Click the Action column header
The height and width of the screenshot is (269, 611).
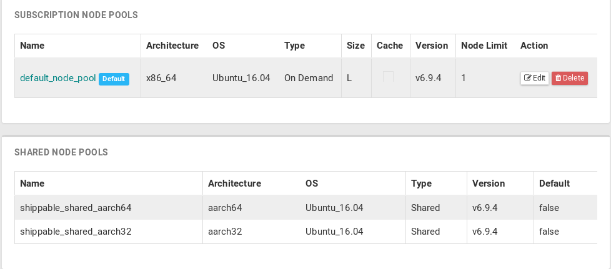534,46
